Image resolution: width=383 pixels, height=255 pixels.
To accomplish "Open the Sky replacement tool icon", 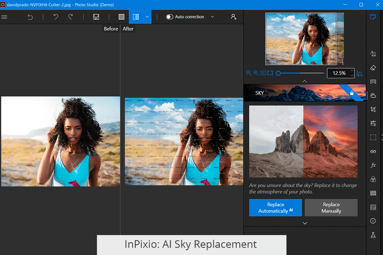I will click(x=373, y=95).
